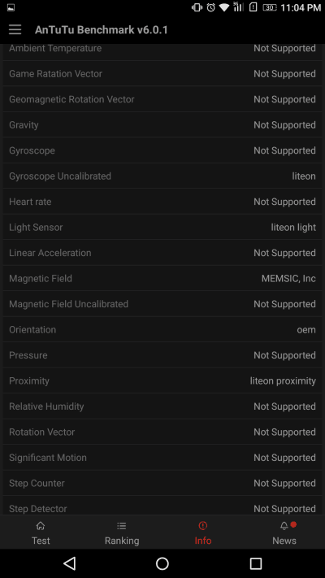325x578 pixels.
Task: Switch to the Ranking tab label
Action: (x=122, y=541)
